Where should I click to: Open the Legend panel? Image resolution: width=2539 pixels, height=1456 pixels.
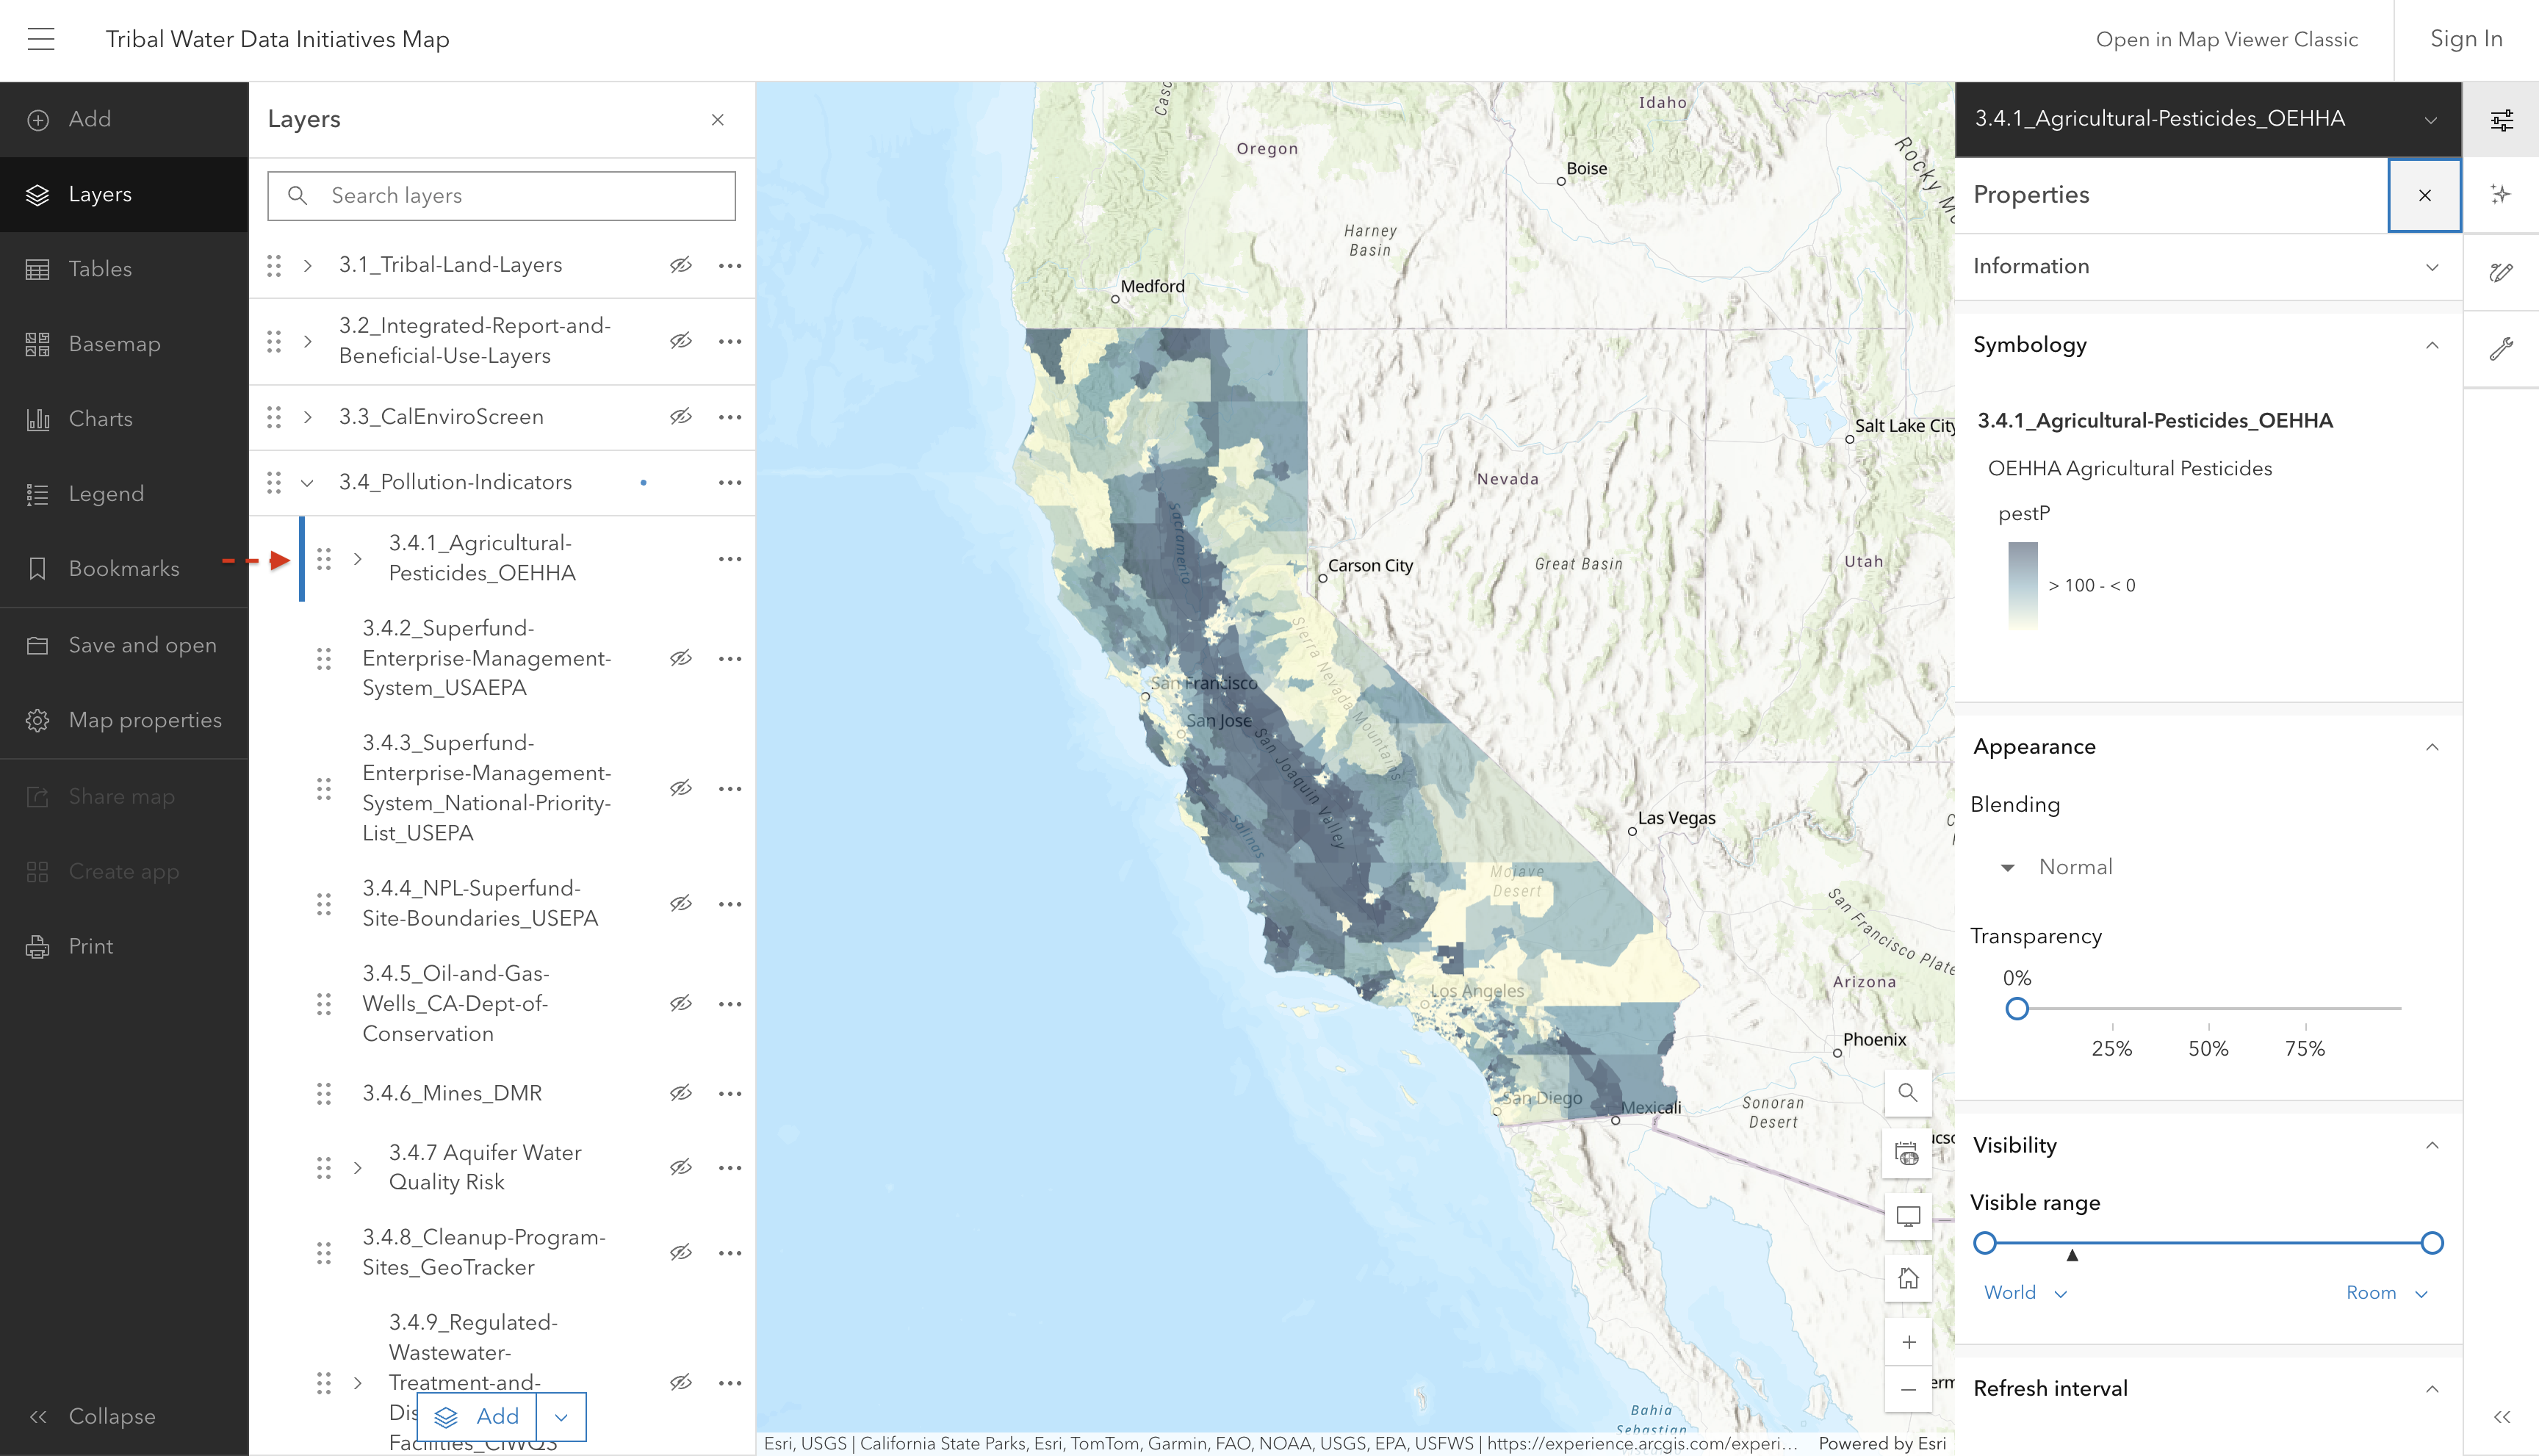coord(124,494)
